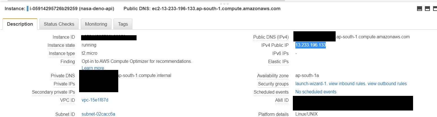Click the blue instance color marker

point(28,9)
